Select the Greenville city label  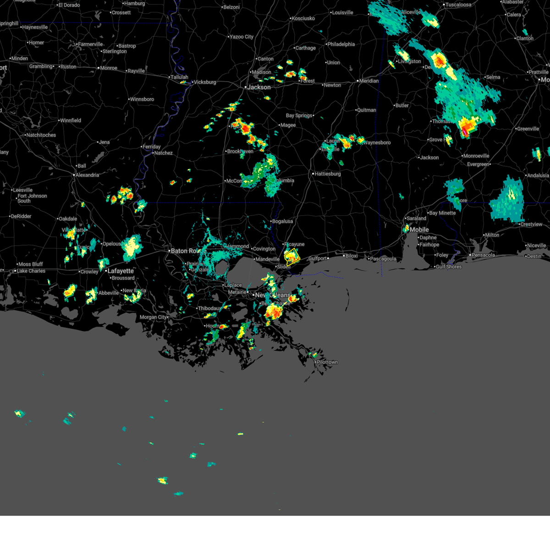528,129
